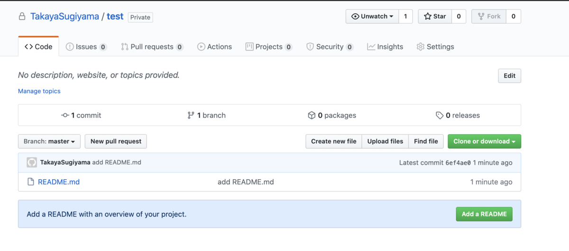Screen dimensions: 569x251
Task: Click the fork count 0
Action: tap(514, 16)
